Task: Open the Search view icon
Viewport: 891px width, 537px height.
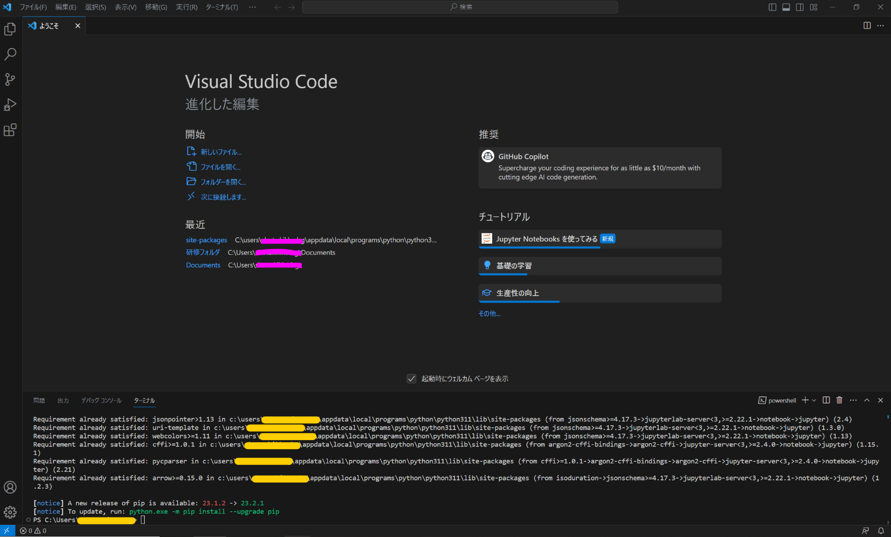Action: coord(10,54)
